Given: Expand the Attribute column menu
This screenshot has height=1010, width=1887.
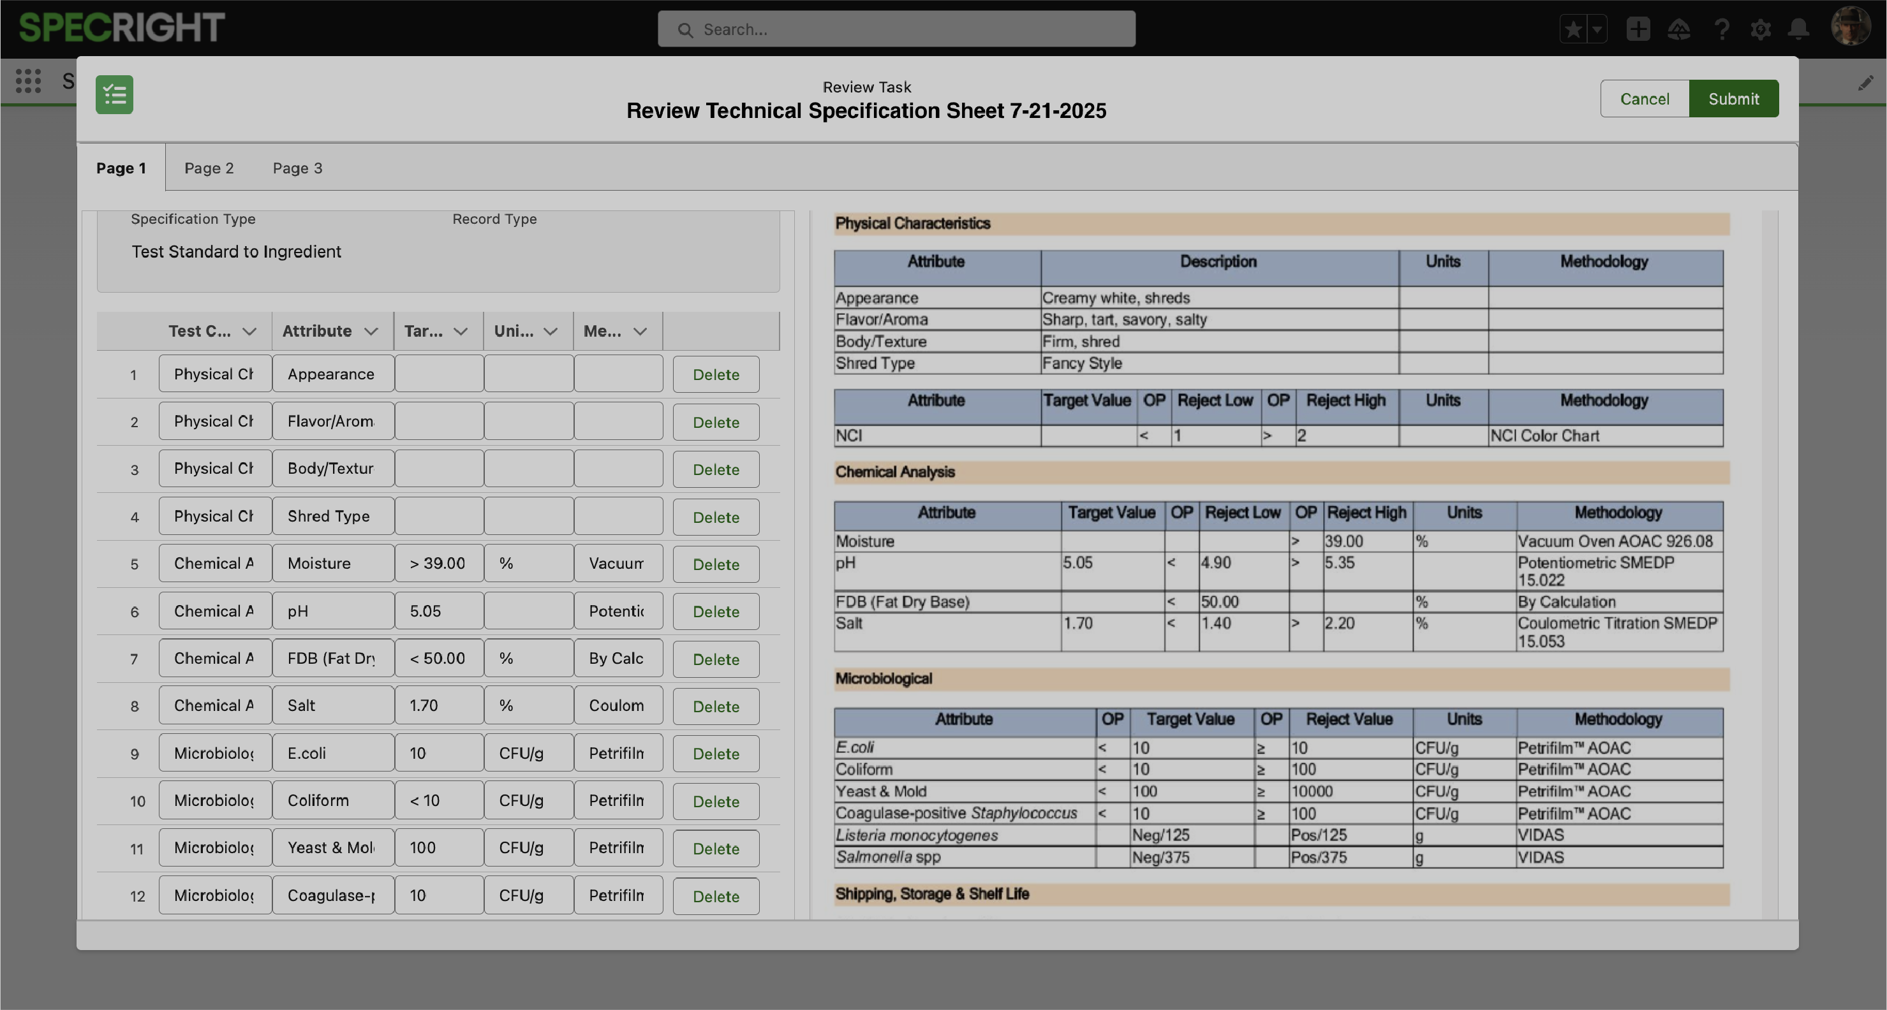Looking at the screenshot, I should pyautogui.click(x=371, y=331).
